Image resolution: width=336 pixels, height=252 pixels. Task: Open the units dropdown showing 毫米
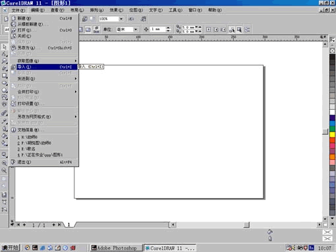[136, 30]
